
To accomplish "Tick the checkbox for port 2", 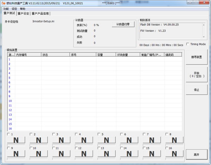I will [31, 134].
